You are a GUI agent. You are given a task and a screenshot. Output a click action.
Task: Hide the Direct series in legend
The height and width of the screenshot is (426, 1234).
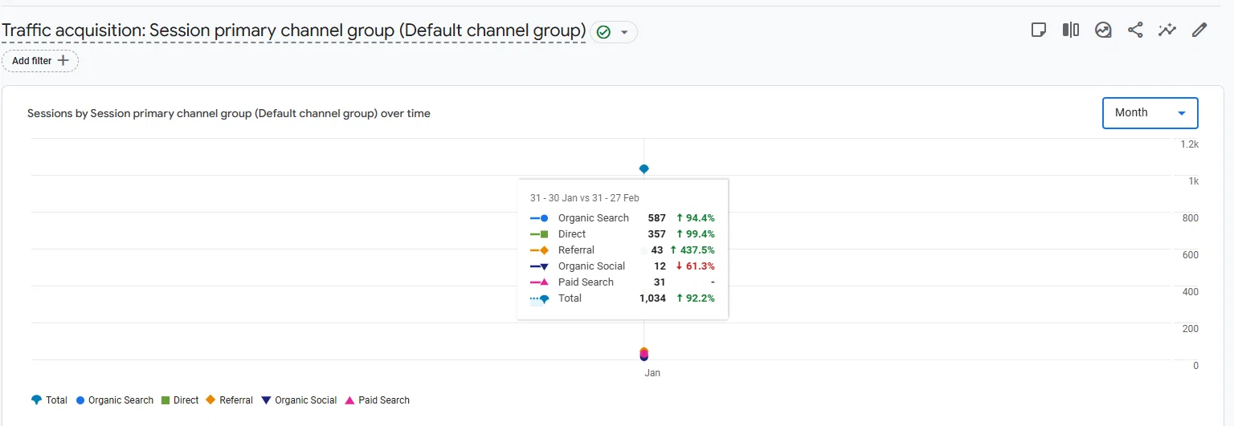180,400
